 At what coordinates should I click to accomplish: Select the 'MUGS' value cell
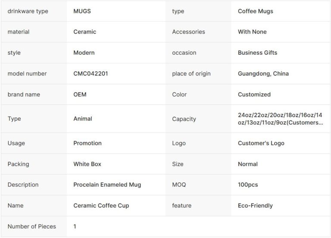point(82,11)
